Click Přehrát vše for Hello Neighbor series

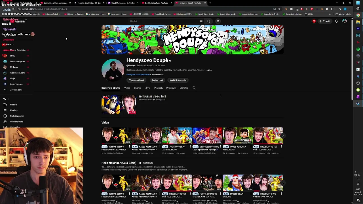click(x=146, y=163)
